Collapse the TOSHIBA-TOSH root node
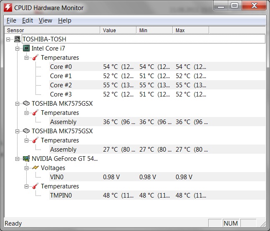Viewport: 270px width, 231px height. tap(8, 40)
